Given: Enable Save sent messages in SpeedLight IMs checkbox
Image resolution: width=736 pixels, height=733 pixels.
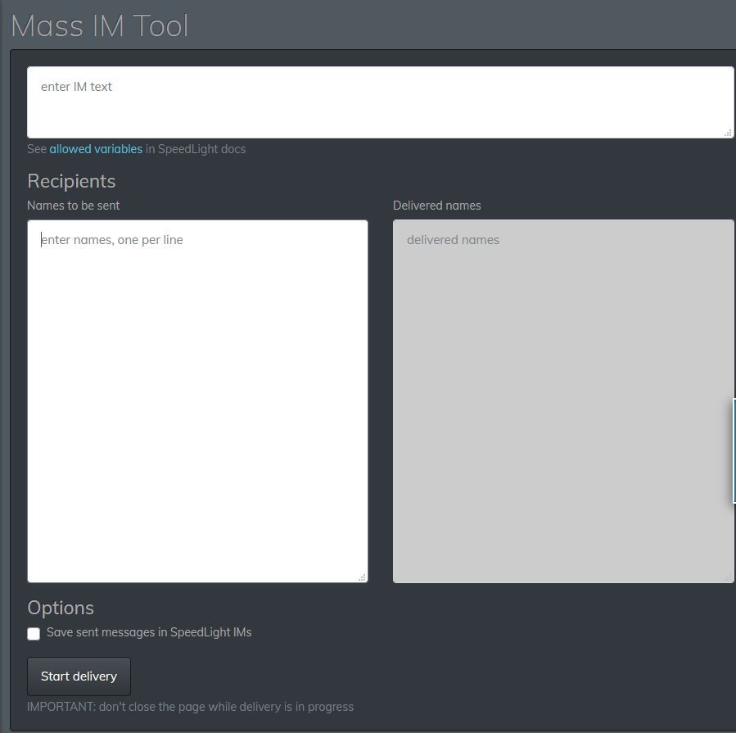Looking at the screenshot, I should [x=34, y=634].
